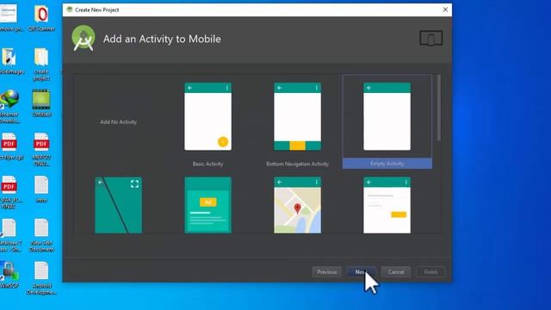Open the Android Development file on desktop
The width and height of the screenshot is (551, 310).
coord(41,278)
